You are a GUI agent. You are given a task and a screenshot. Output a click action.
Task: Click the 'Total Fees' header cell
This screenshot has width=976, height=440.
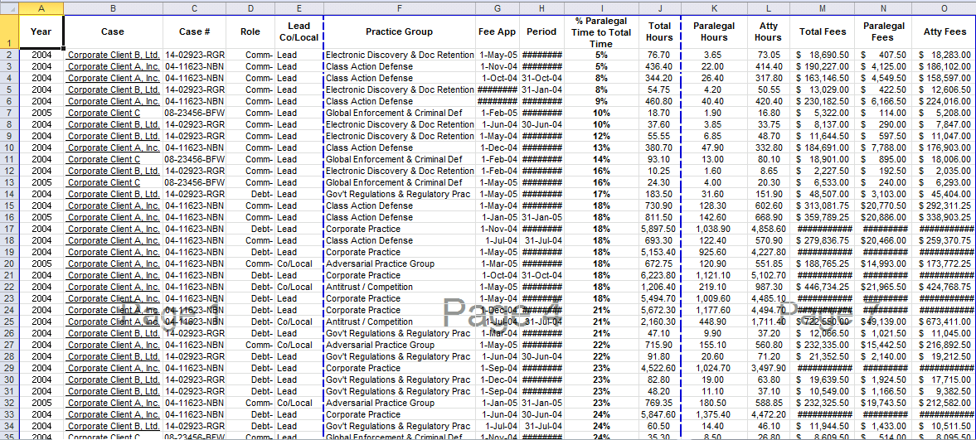click(x=823, y=31)
